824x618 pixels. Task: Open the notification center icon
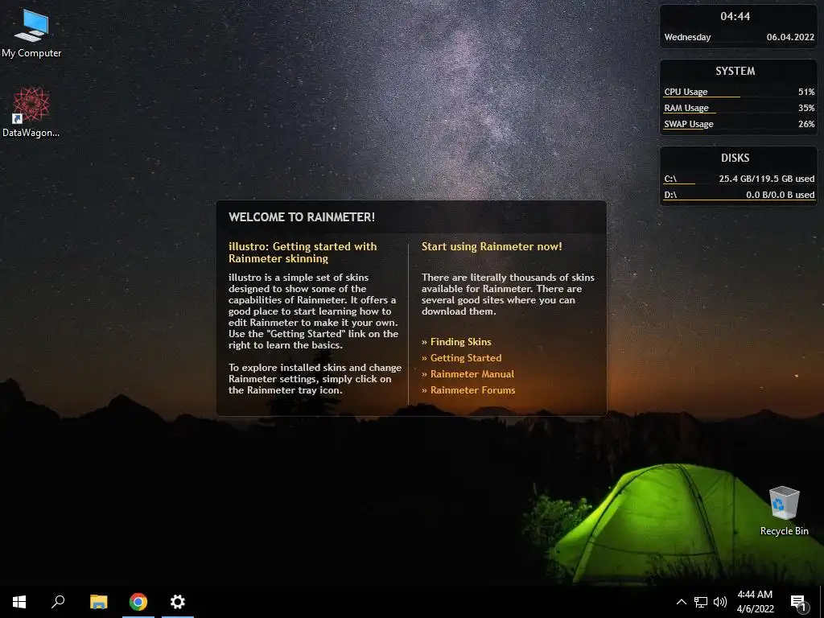click(799, 602)
